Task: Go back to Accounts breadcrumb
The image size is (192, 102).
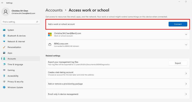Action: coord(54,10)
